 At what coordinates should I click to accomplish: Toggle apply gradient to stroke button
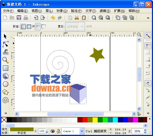(x=44, y=27)
